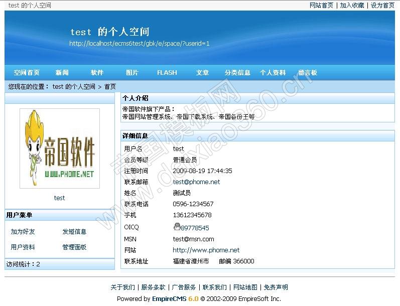The width and height of the screenshot is (400, 306).
Task: Select the 文章 tab
Action: click(x=203, y=73)
